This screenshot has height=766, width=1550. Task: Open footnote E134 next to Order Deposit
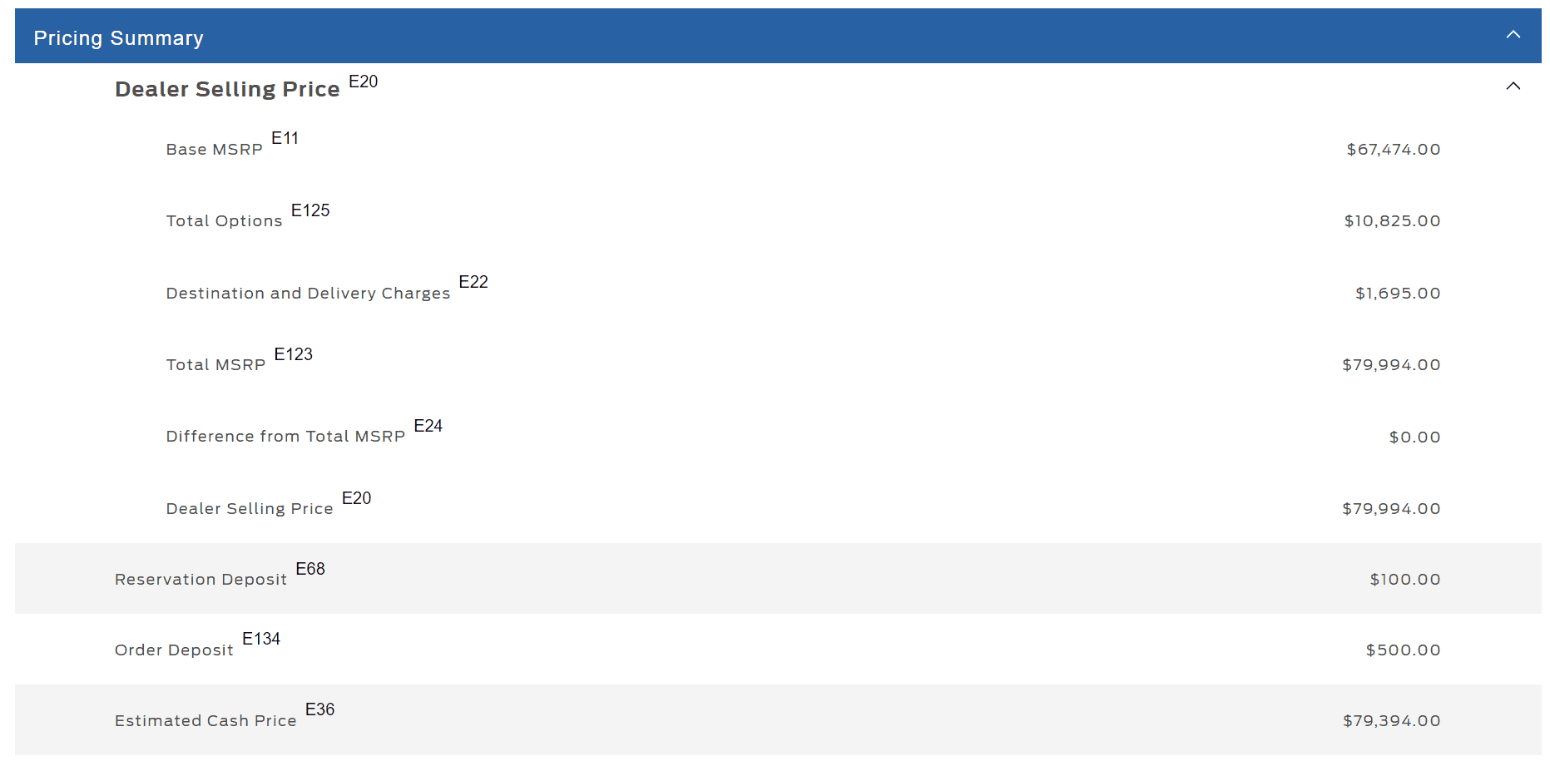tap(261, 639)
